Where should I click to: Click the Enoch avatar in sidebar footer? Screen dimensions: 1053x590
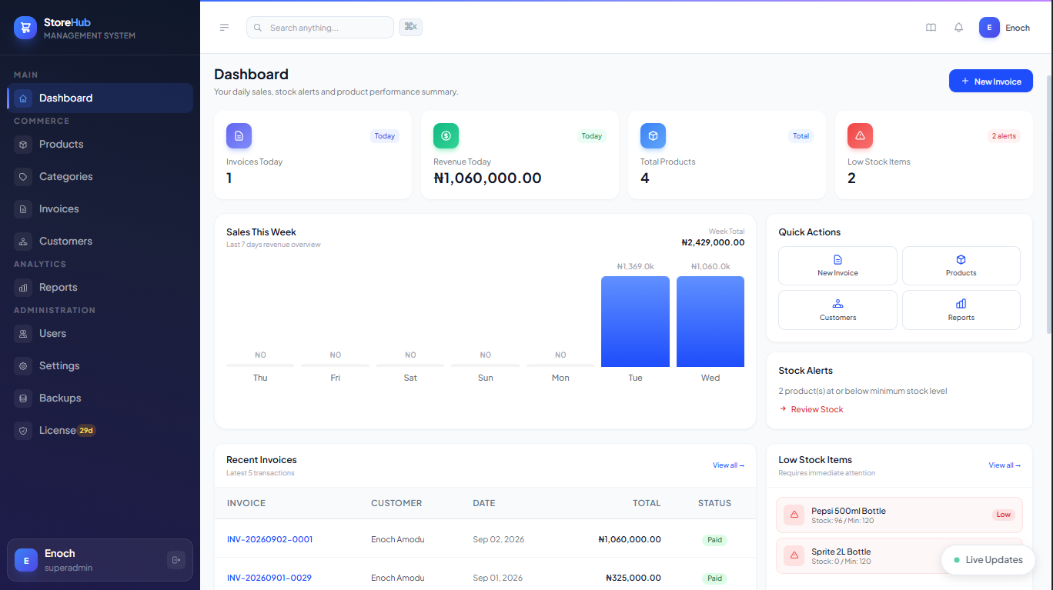point(26,560)
